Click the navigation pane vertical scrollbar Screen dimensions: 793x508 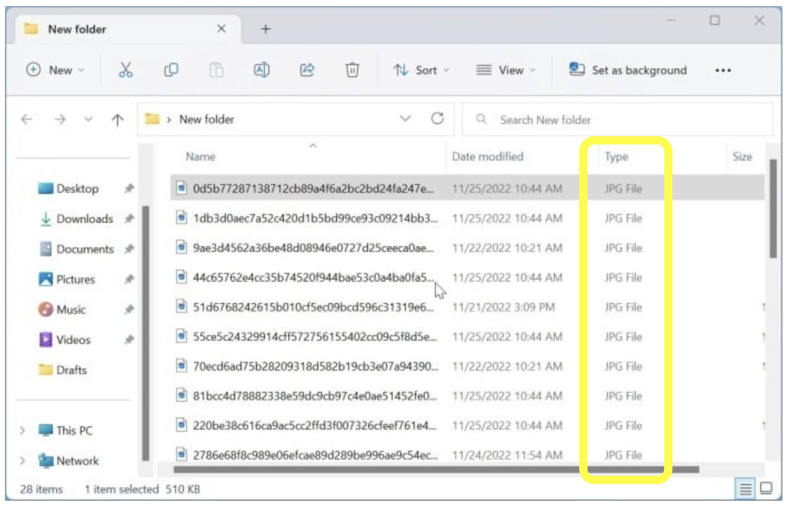145,333
